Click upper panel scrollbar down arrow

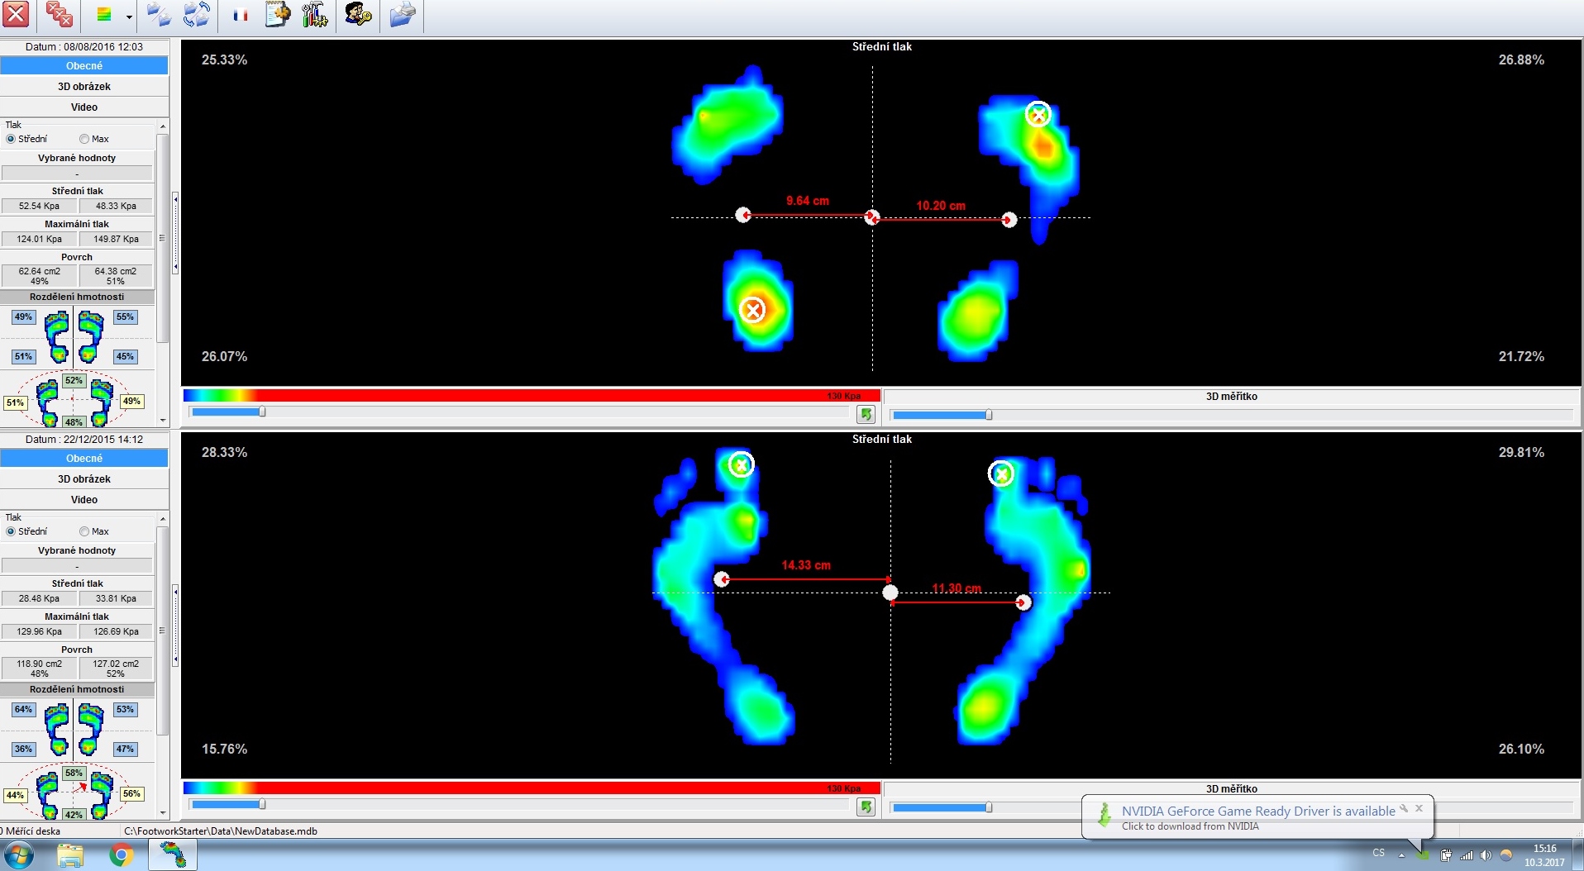pos(163,421)
